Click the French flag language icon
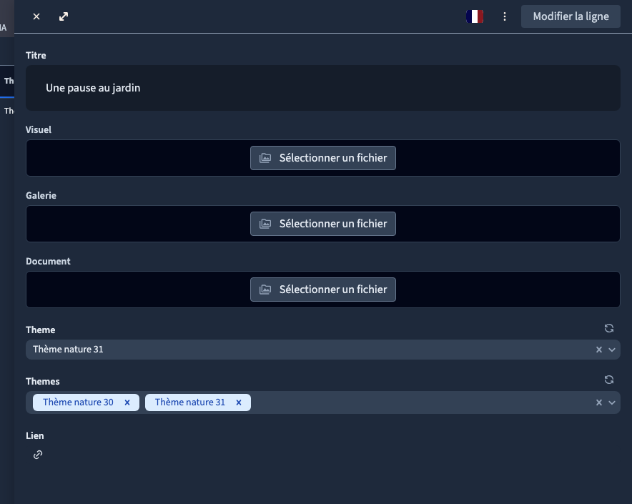This screenshot has height=504, width=632. 475,16
